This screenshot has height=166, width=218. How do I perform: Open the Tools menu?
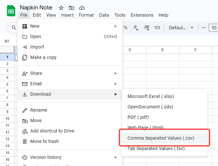coord(120,15)
